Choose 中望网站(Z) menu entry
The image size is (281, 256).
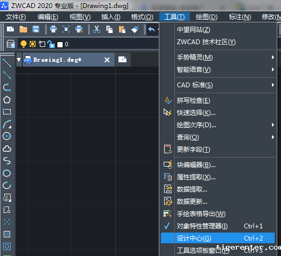pyautogui.click(x=218, y=30)
